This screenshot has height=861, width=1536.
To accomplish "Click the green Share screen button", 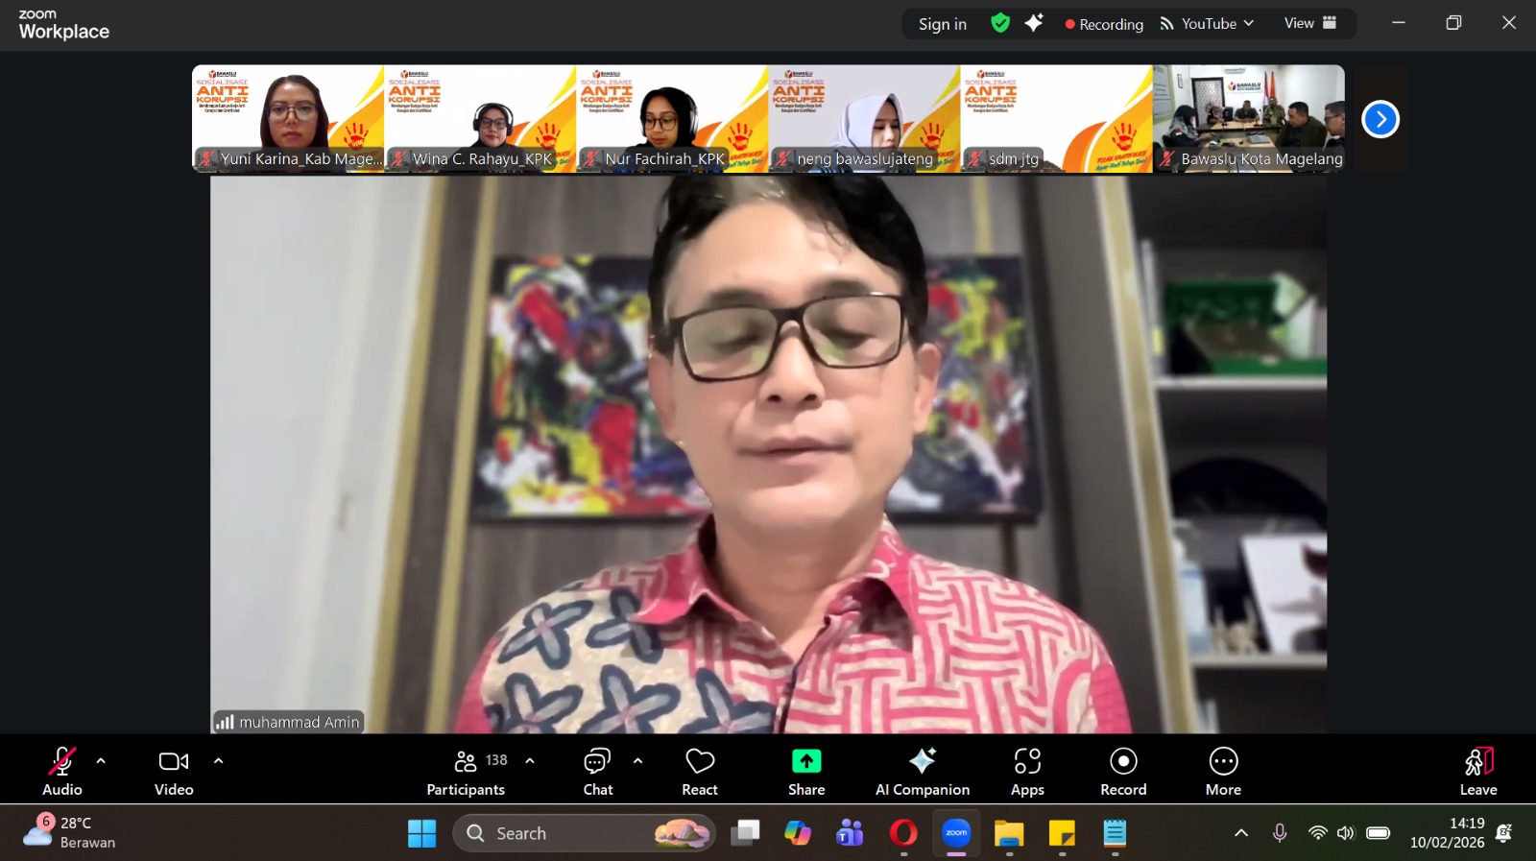I will [806, 771].
